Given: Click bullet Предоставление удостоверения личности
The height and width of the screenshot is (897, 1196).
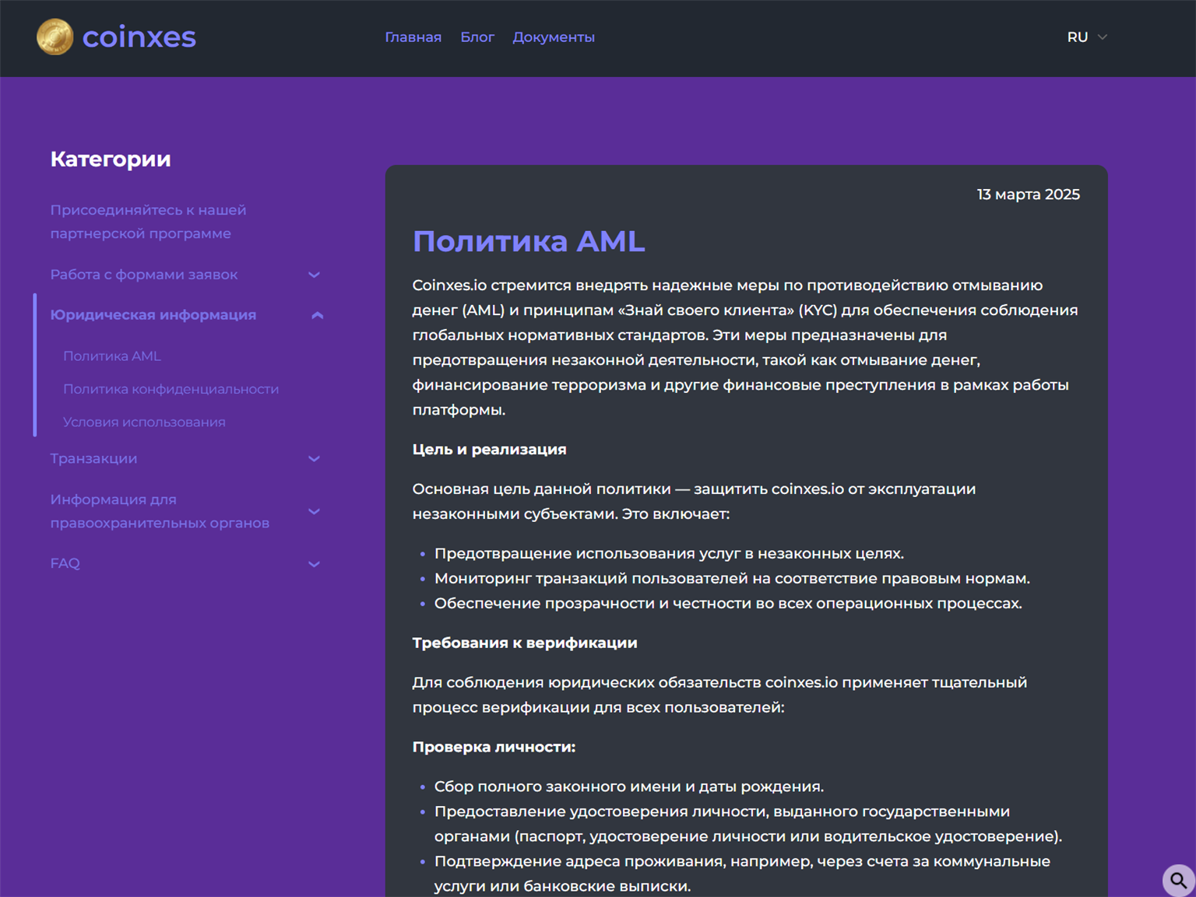Looking at the screenshot, I should [748, 824].
